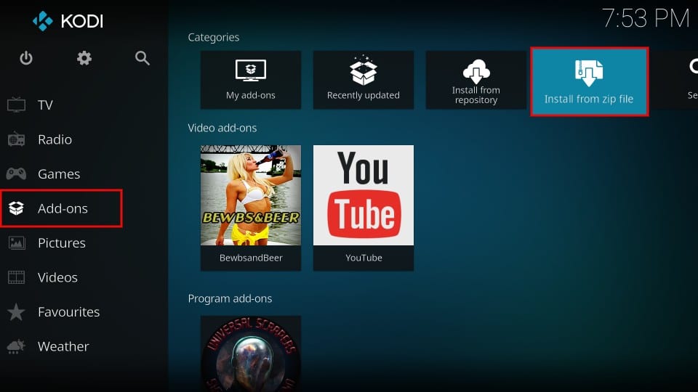Image resolution: width=698 pixels, height=392 pixels.
Task: Click the Pictures icon in sidebar
Action: 17,242
